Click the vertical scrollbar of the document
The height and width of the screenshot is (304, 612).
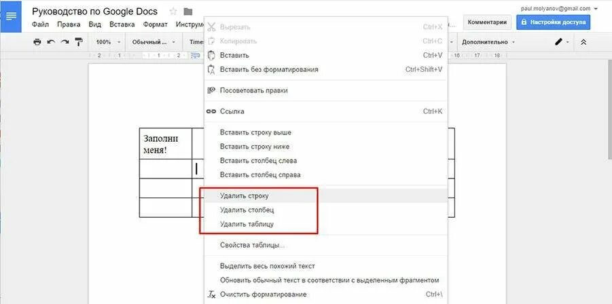point(609,109)
